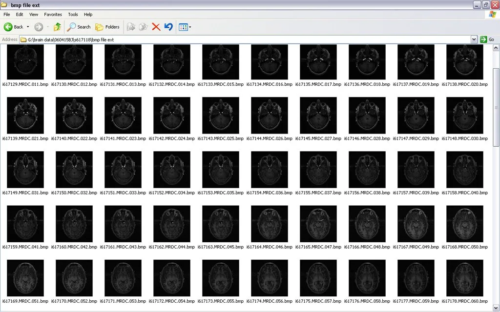This screenshot has height=312, width=500.
Task: Select the i617129.MRDC.011.bmp thumbnail
Action: coord(25,61)
